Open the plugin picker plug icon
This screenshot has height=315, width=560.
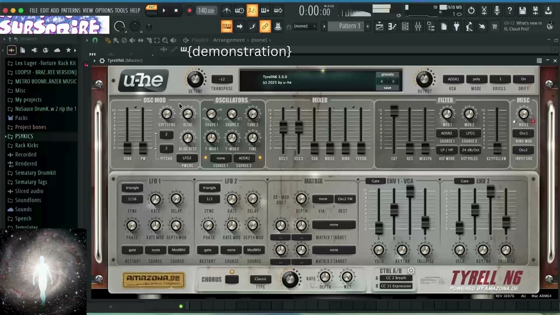point(456,27)
